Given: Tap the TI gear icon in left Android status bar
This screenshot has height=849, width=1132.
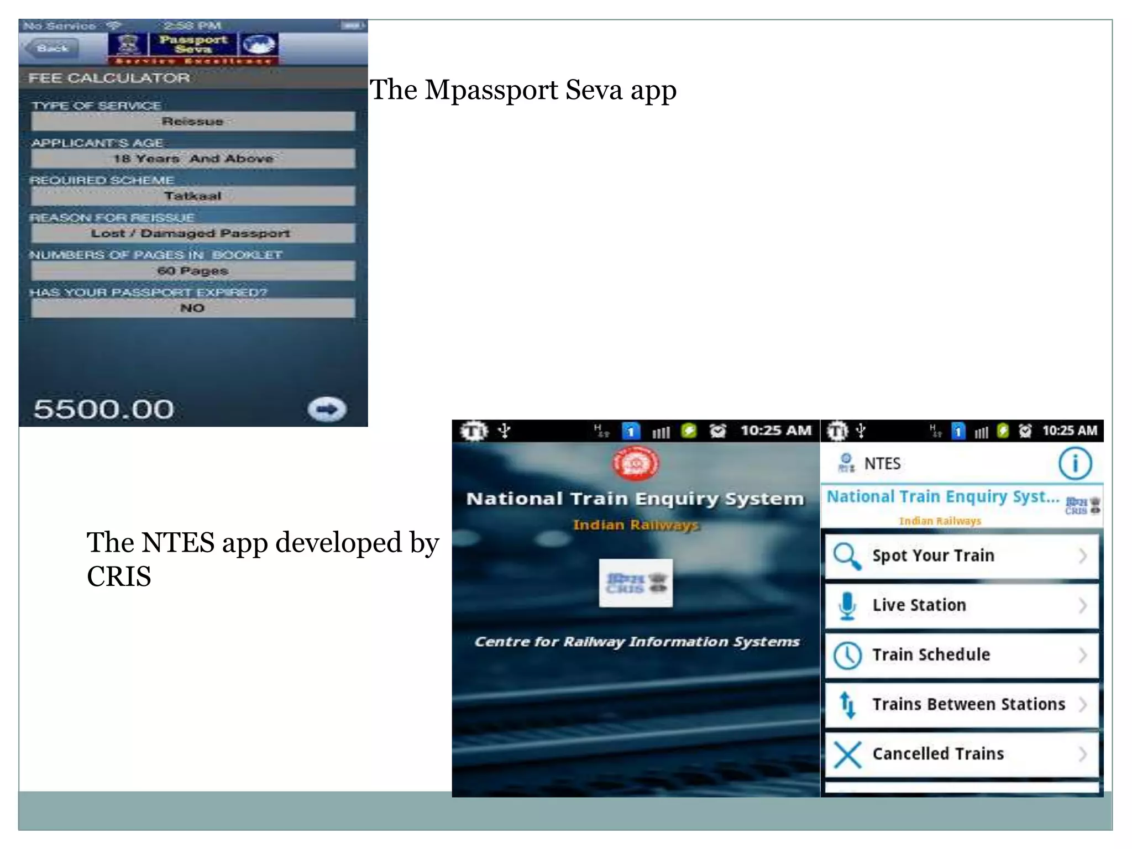Looking at the screenshot, I should tap(474, 431).
